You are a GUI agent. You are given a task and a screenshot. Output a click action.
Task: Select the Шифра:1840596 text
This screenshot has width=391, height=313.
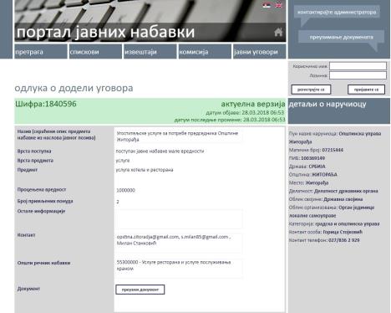(46, 104)
